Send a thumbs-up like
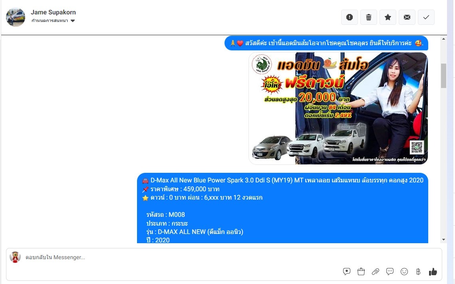Screen dimensions: 455x284 point(433,272)
